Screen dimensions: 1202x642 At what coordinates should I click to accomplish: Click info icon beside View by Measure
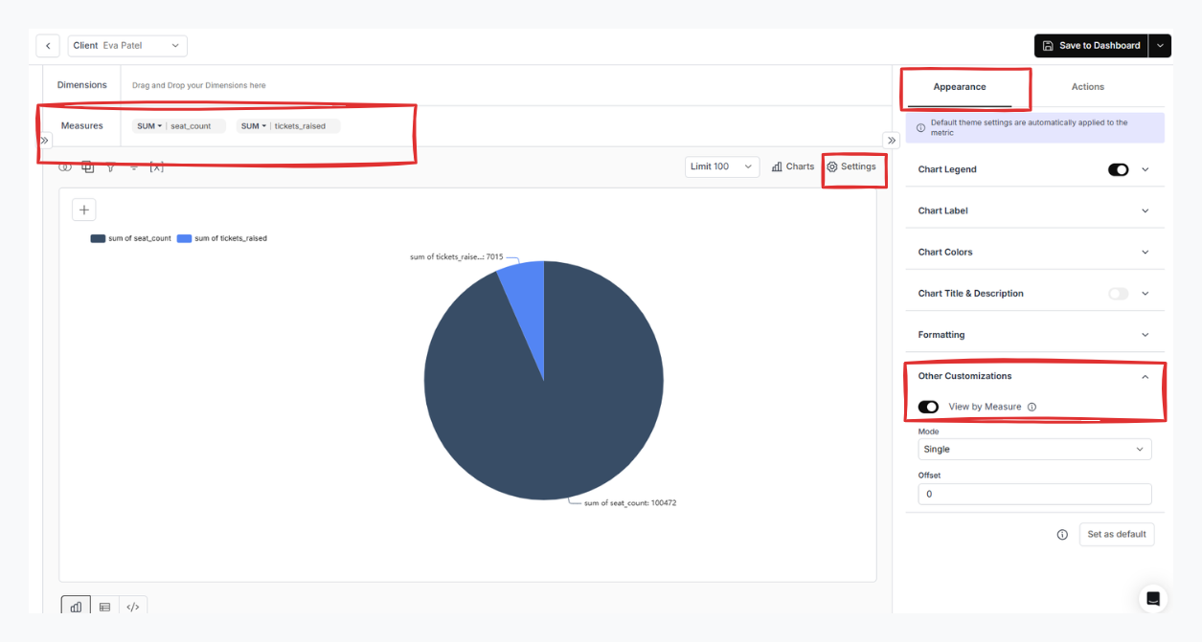(x=1032, y=407)
